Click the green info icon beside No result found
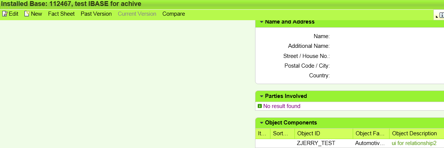The image size is (444, 148). coord(260,106)
